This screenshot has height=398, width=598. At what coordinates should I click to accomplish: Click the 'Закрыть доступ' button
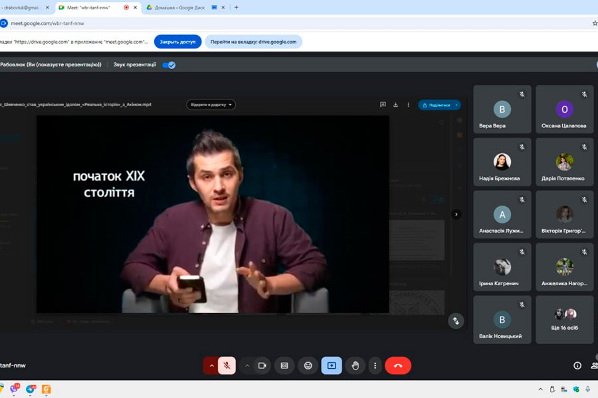pos(177,42)
